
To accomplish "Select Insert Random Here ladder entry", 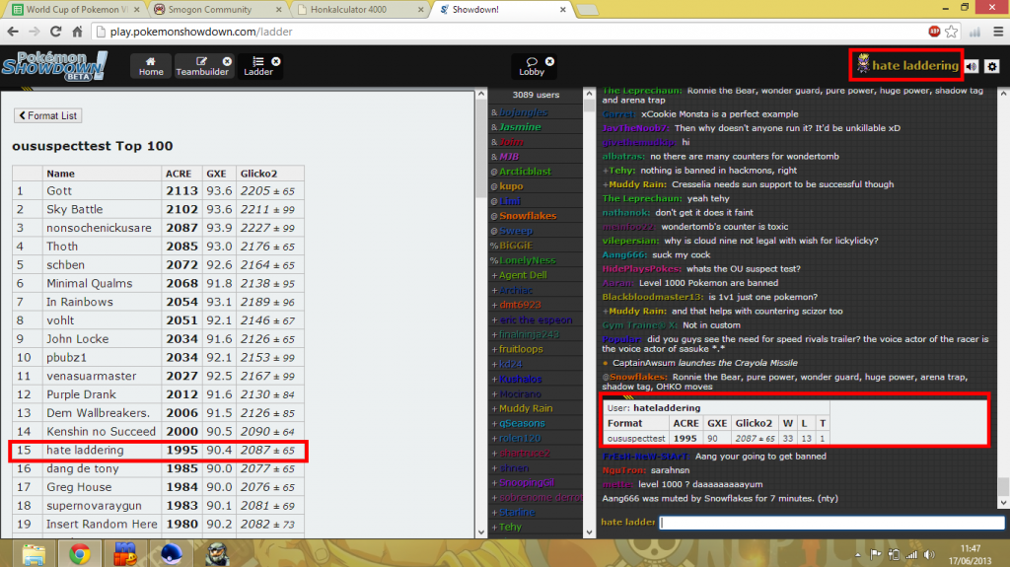I will (102, 524).
